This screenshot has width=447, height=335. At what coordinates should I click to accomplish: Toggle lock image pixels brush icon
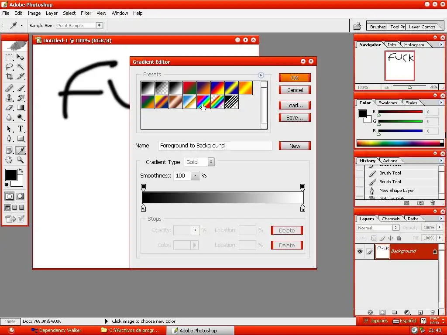click(x=382, y=238)
